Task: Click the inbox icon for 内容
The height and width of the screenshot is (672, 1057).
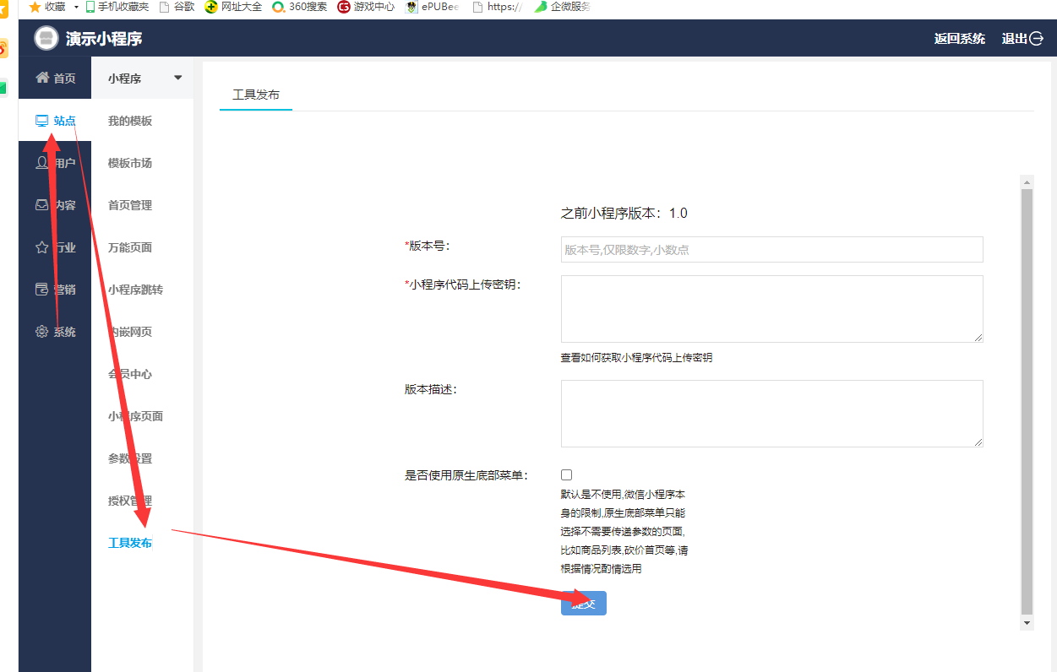Action: 41,205
